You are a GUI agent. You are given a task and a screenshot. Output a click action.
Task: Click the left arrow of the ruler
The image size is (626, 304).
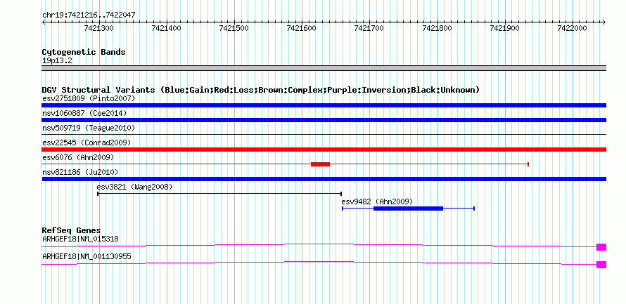tap(44, 22)
